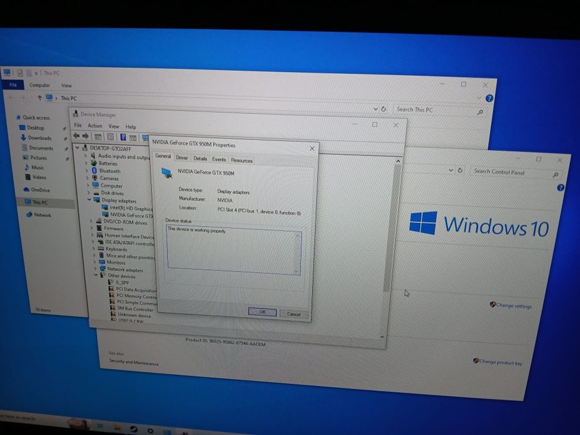Go back in Device Manager toolbar
The width and height of the screenshot is (580, 435).
(76, 135)
